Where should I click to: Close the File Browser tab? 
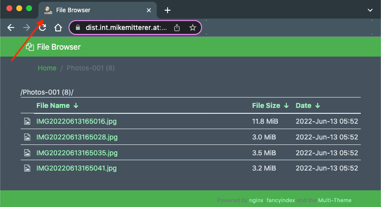[x=149, y=10]
